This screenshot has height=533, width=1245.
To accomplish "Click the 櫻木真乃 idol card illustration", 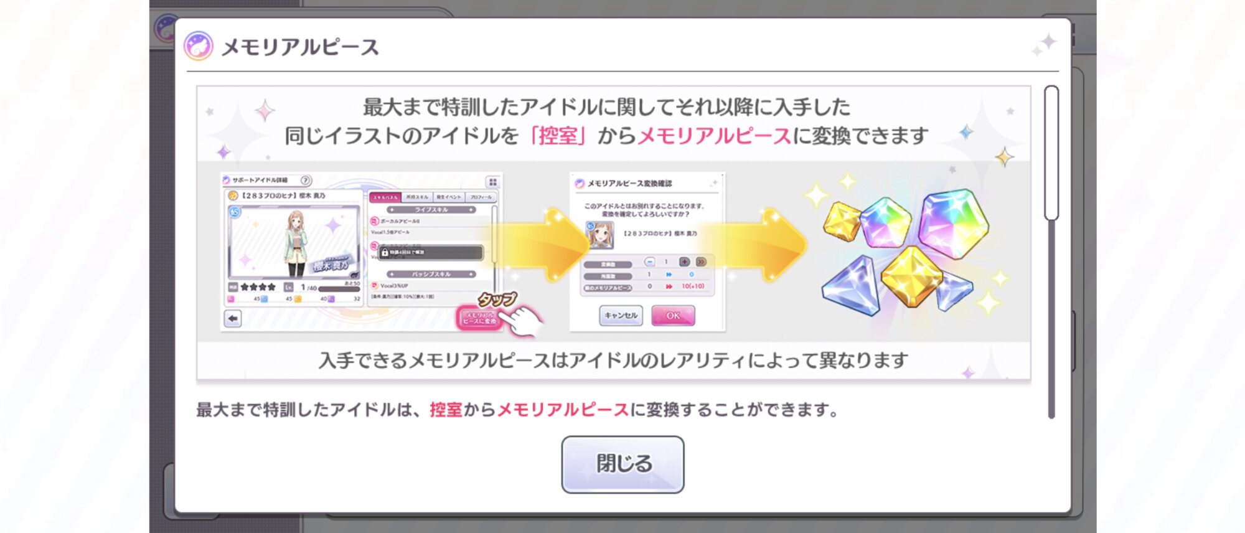I will coord(294,242).
